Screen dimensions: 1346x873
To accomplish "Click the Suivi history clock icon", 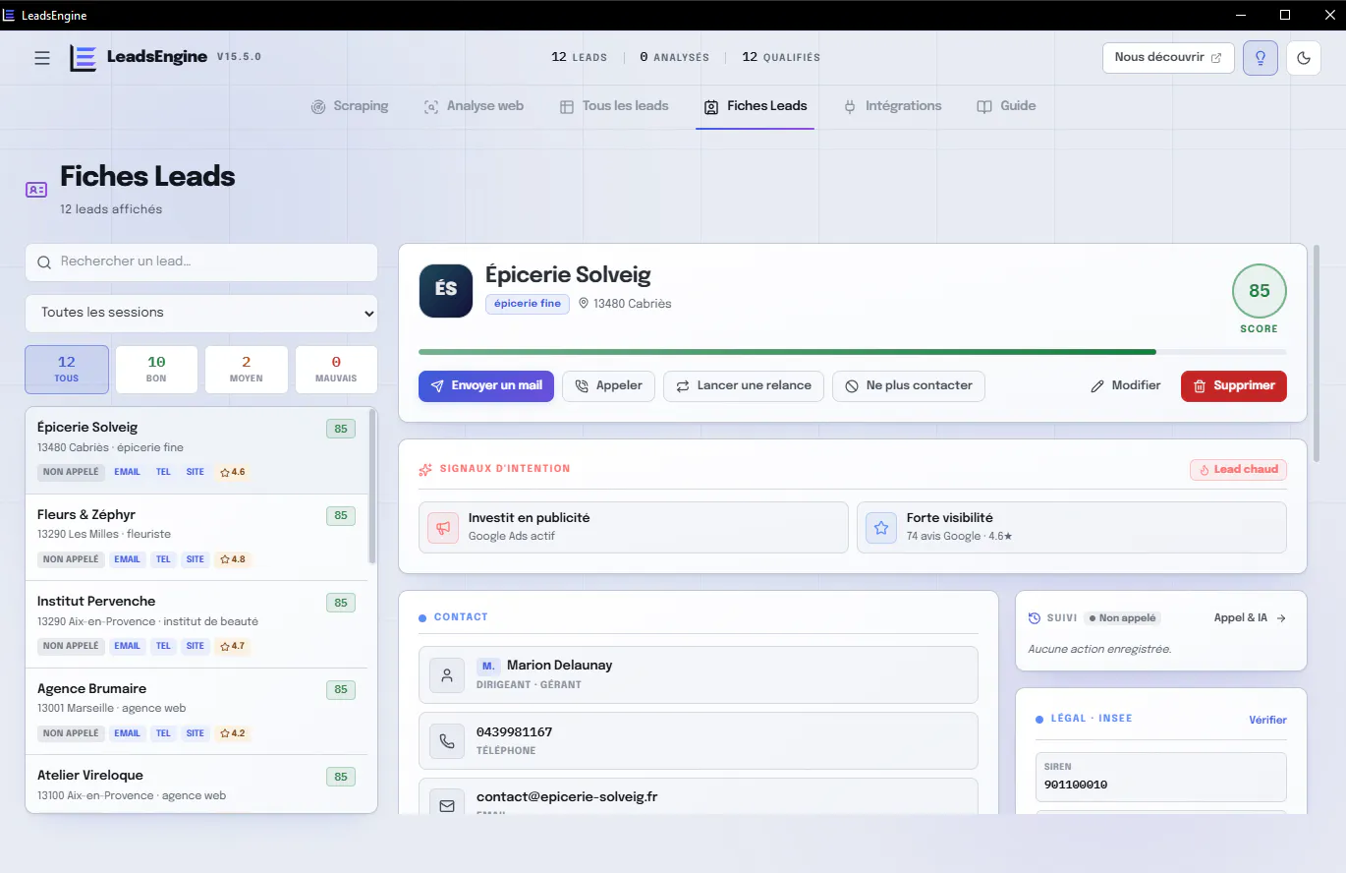I will click(x=1034, y=618).
